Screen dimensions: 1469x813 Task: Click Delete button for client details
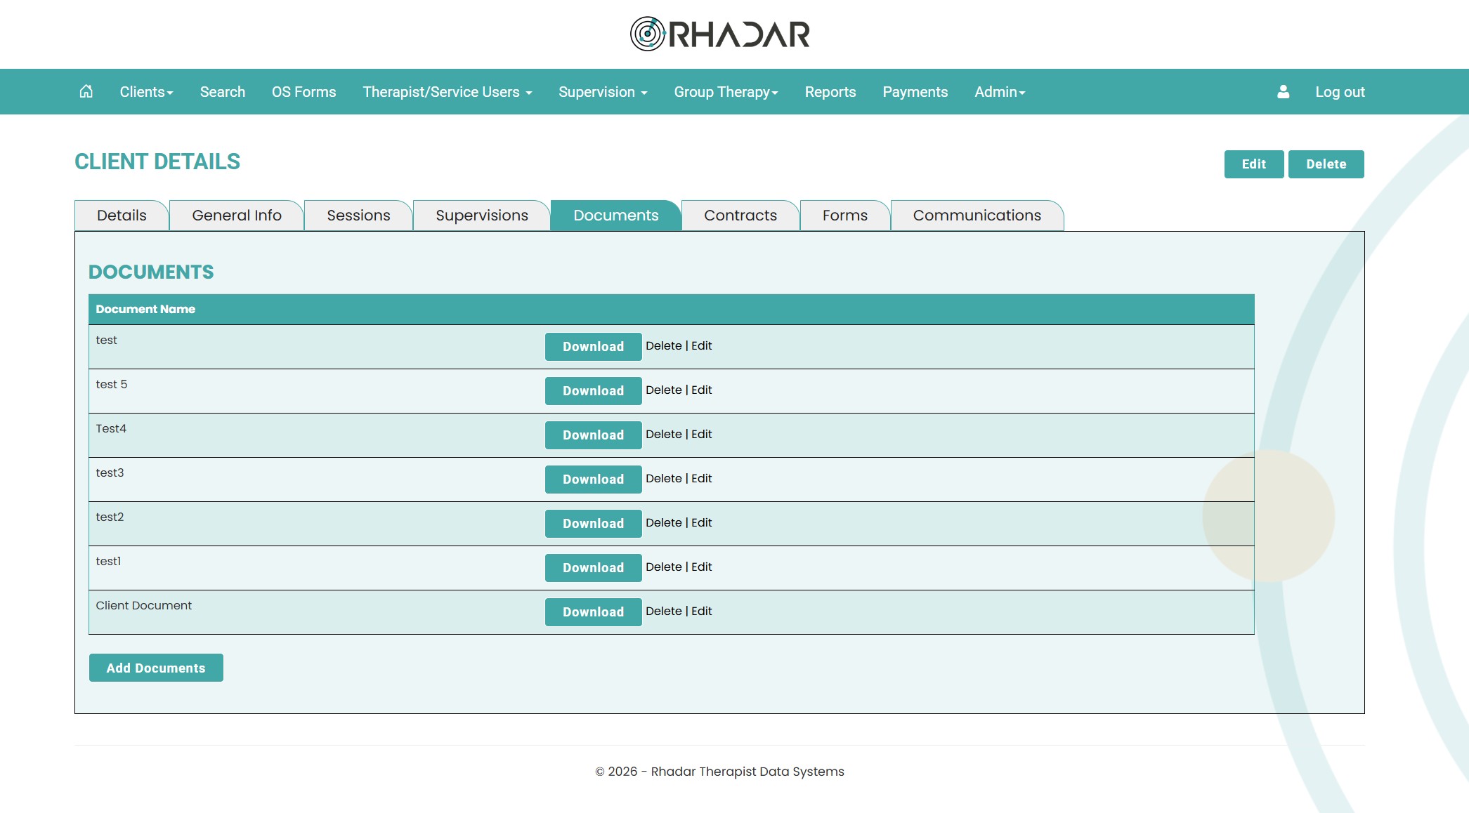click(1326, 164)
